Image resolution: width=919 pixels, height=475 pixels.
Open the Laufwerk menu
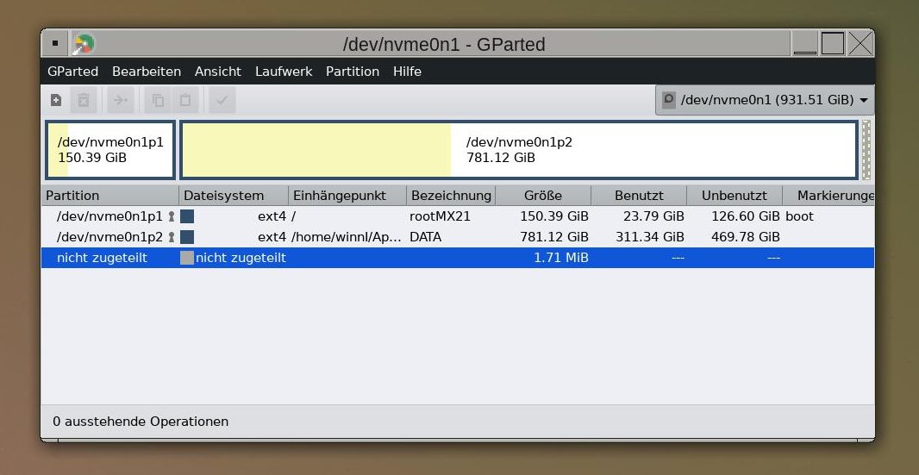[x=284, y=72]
